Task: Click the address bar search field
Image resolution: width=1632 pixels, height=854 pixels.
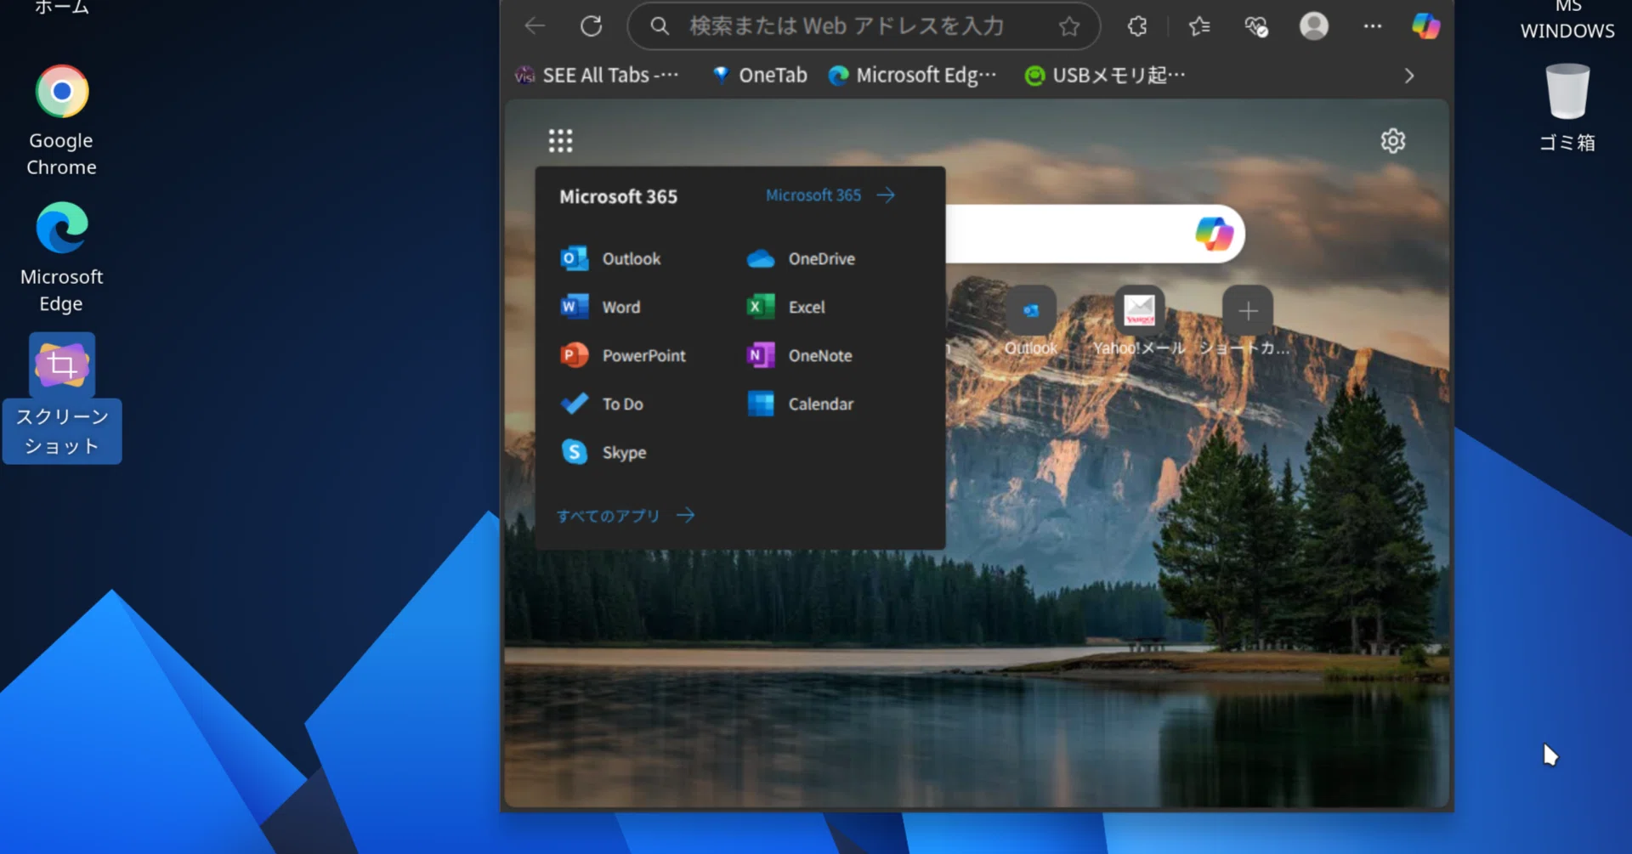Action: pos(864,26)
